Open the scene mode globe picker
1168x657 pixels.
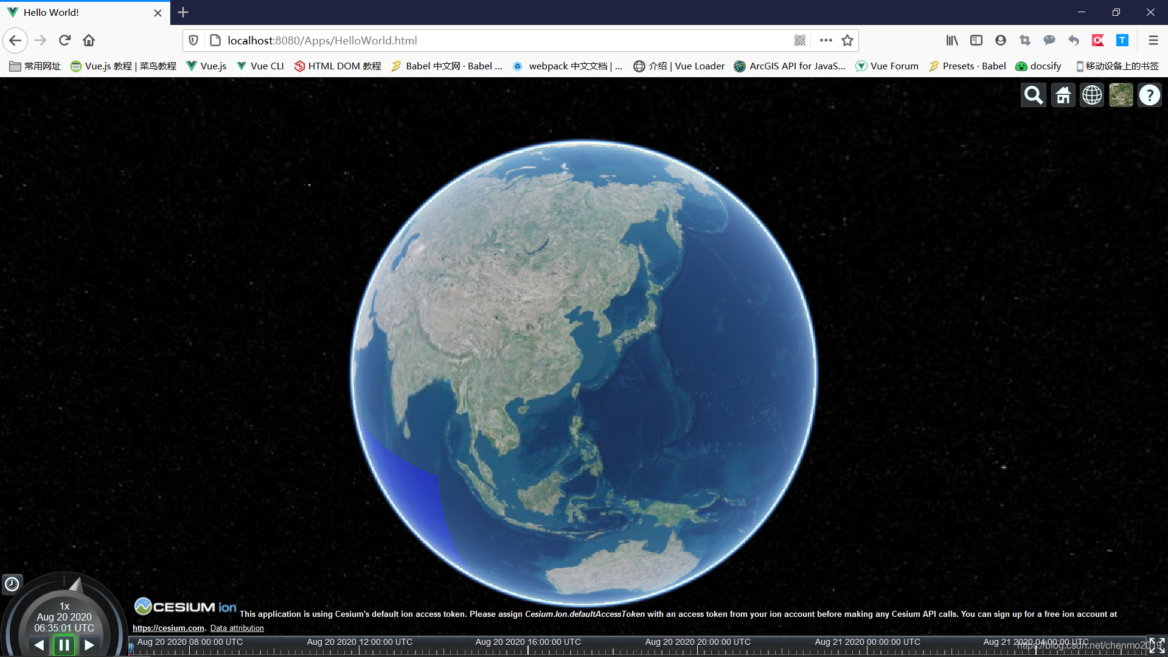coord(1092,96)
